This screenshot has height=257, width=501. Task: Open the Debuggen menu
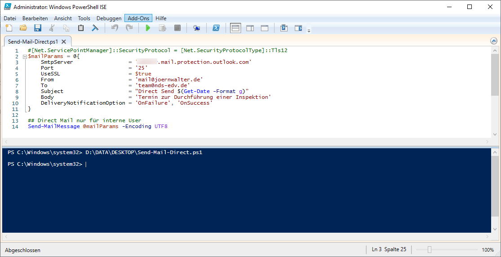109,18
